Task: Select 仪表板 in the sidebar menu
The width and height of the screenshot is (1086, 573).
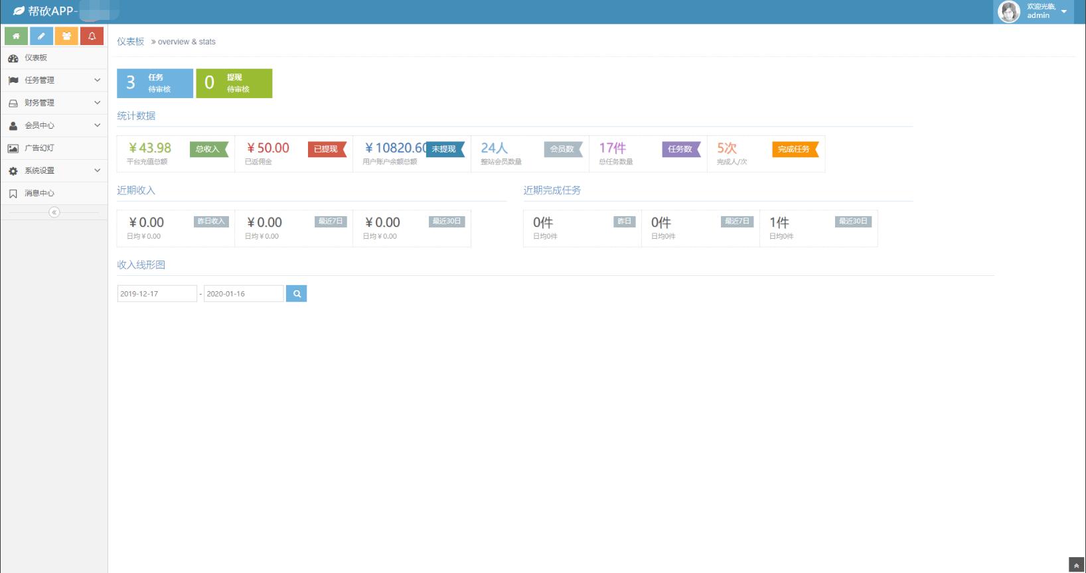Action: [x=36, y=58]
